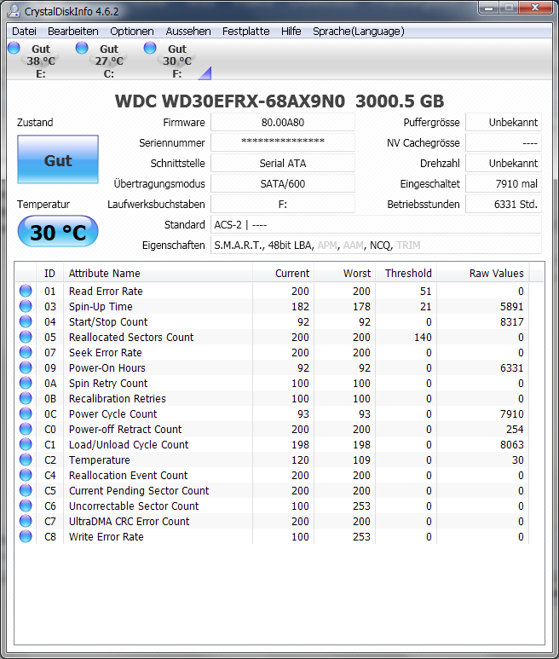The width and height of the screenshot is (559, 659).
Task: Select F: drive Gut 30 °C entry
Action: pyautogui.click(x=177, y=61)
